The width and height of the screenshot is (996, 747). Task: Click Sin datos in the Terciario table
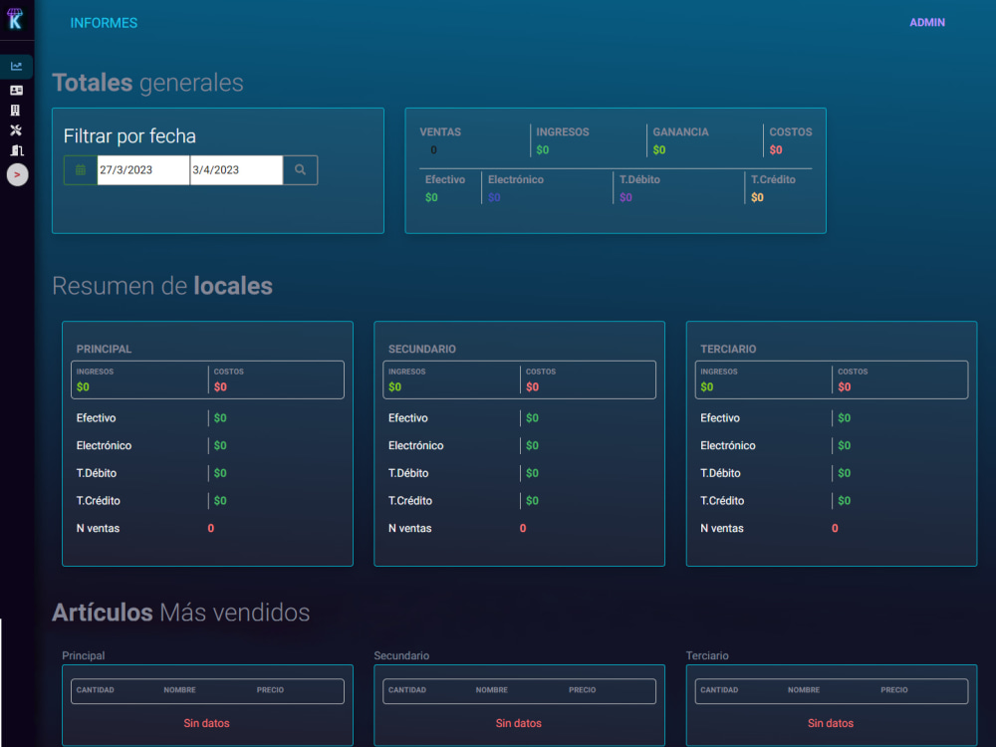(x=831, y=723)
